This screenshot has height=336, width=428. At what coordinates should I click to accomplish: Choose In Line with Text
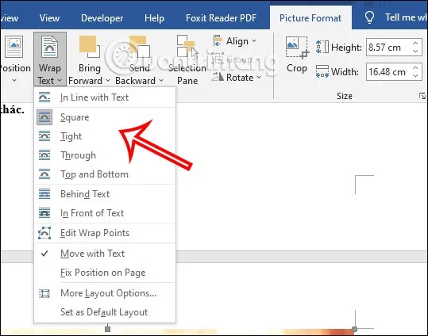point(105,97)
